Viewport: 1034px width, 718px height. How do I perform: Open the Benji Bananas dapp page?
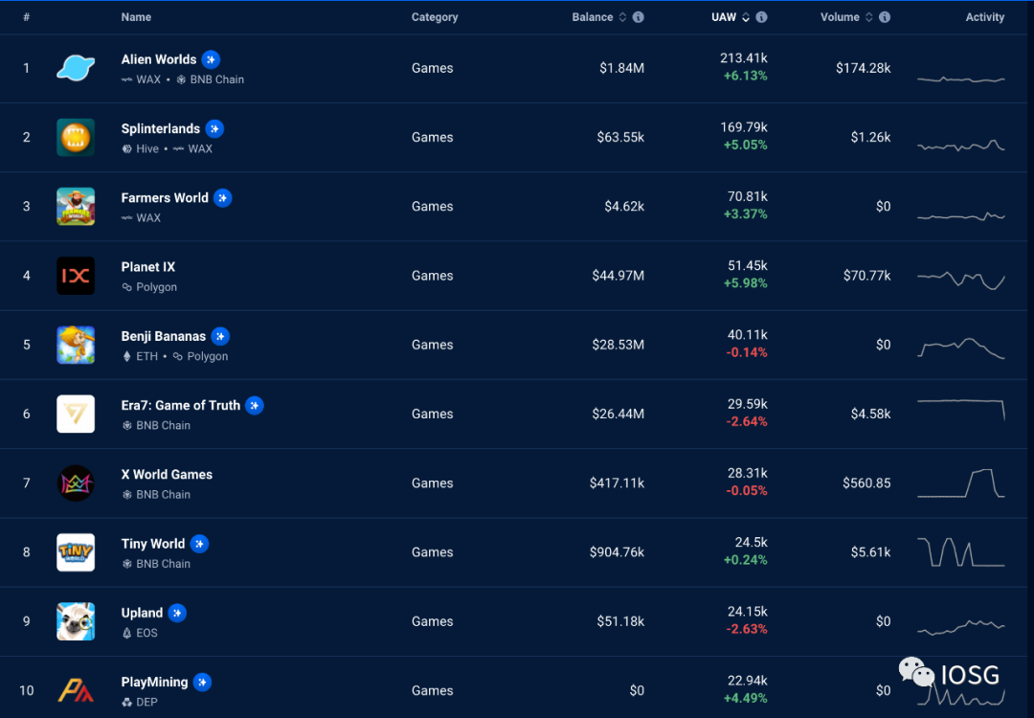tap(164, 336)
